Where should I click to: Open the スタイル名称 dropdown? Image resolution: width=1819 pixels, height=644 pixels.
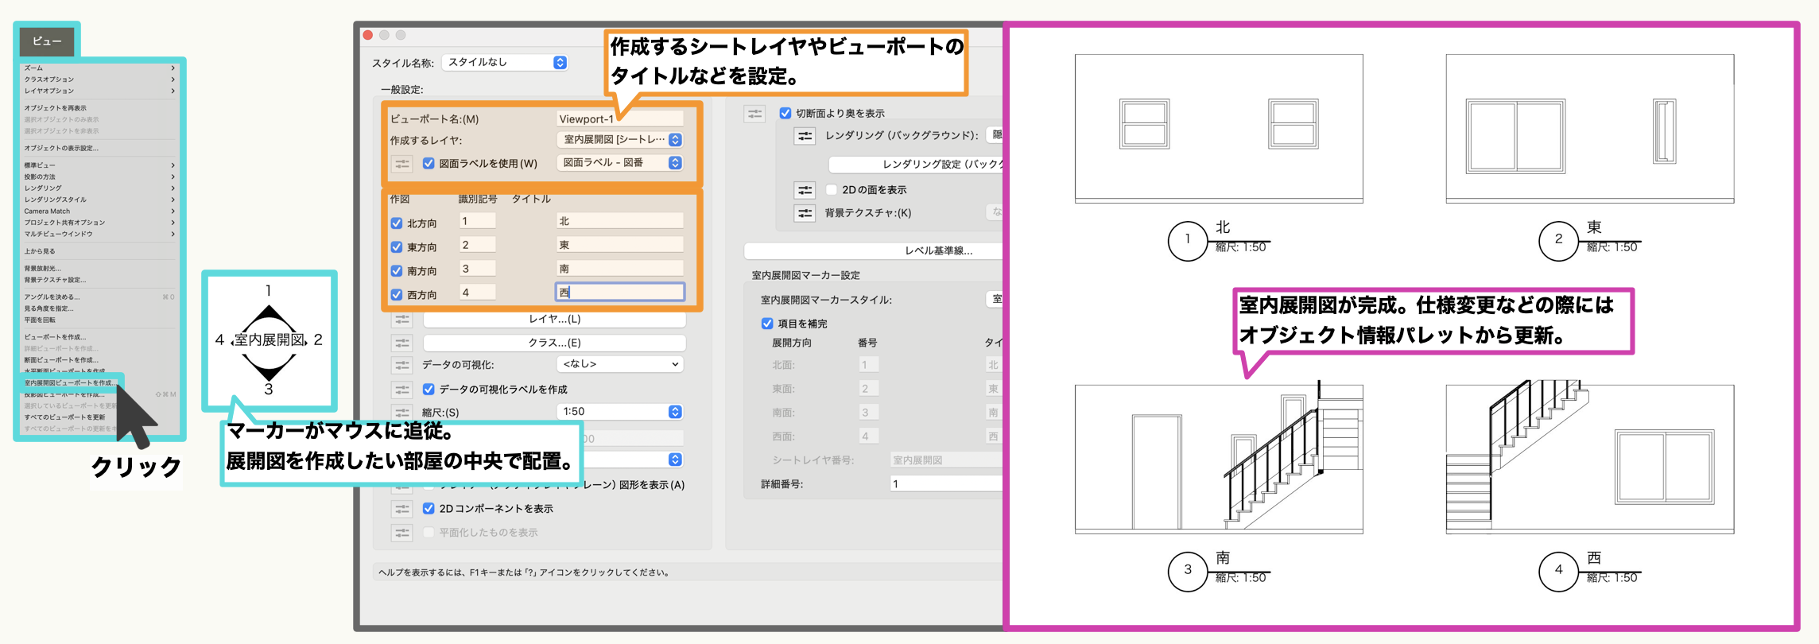[x=560, y=63]
